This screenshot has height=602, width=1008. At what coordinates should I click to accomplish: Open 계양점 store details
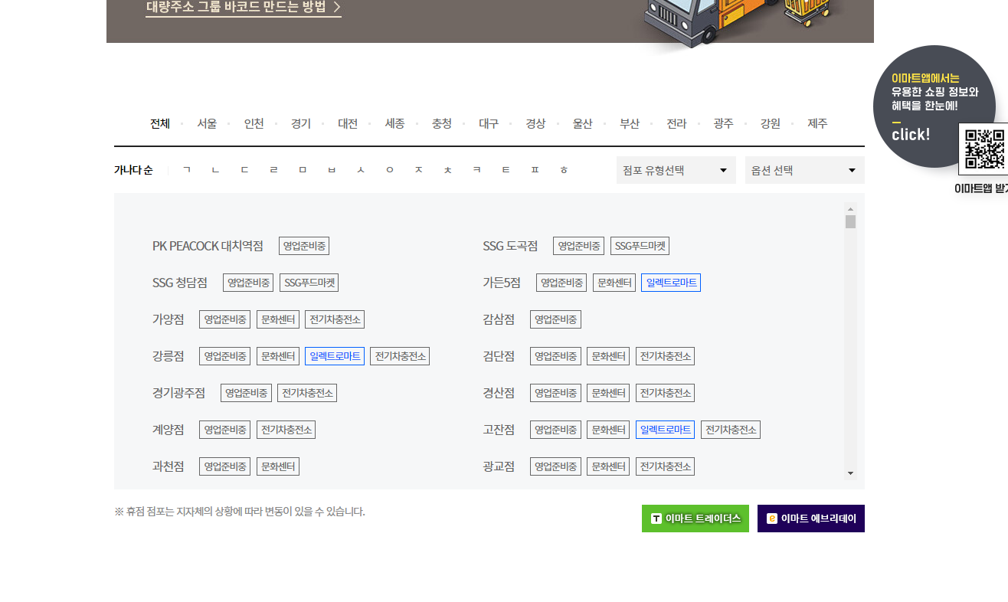169,430
